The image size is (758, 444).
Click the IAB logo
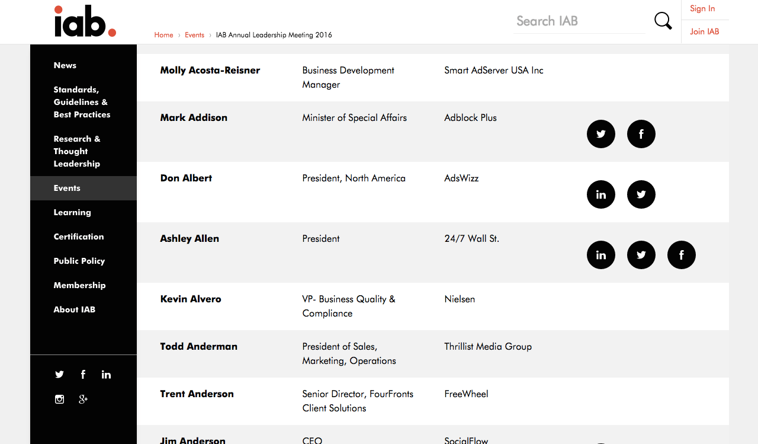pyautogui.click(x=85, y=22)
